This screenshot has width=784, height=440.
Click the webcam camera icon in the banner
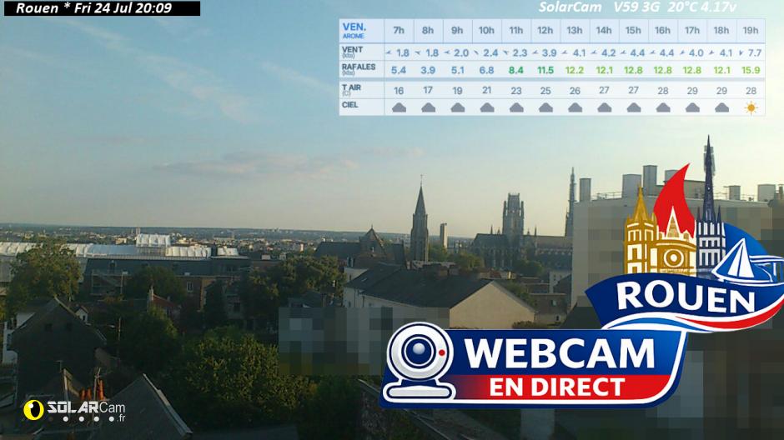point(419,361)
